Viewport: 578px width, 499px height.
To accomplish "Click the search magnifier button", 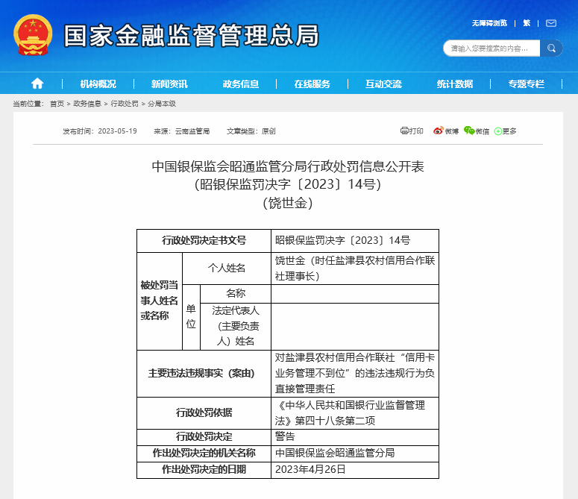I will [551, 48].
